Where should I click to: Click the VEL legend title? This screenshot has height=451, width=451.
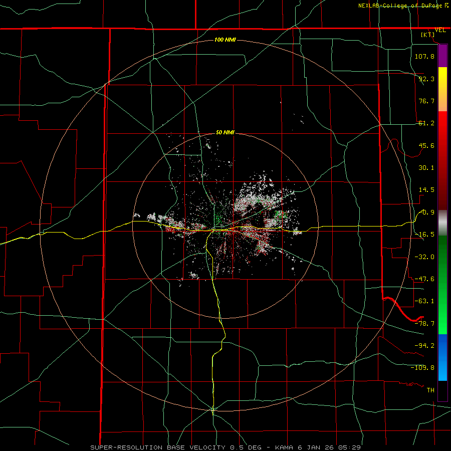point(440,30)
